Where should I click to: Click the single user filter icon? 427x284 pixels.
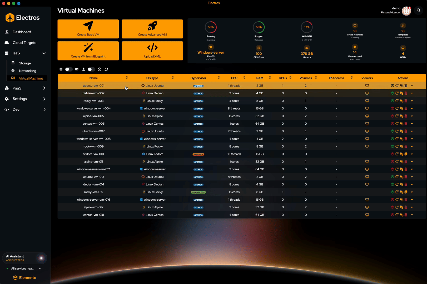pyautogui.click(x=83, y=69)
